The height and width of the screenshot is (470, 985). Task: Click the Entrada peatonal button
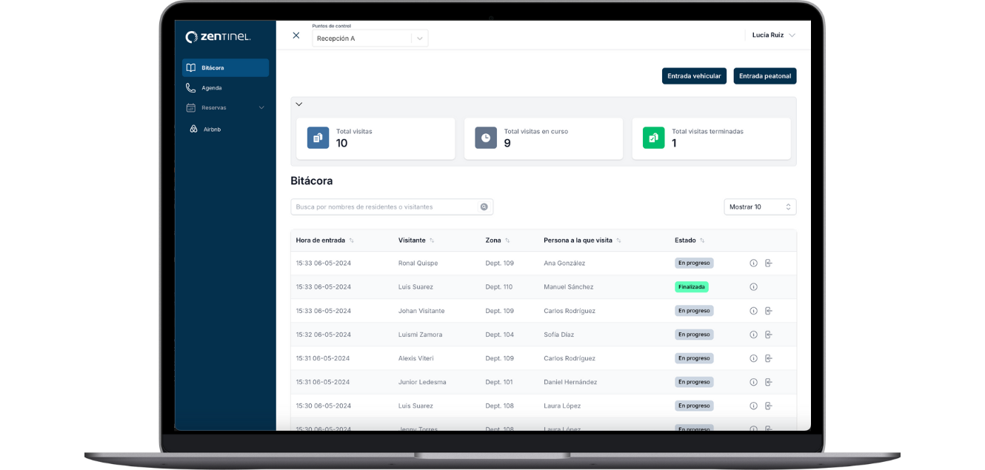765,76
